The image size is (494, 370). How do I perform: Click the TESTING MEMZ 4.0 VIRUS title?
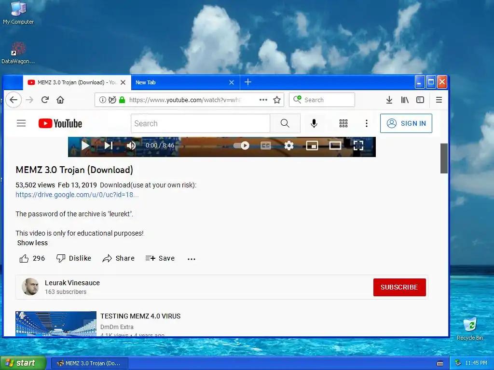140,316
